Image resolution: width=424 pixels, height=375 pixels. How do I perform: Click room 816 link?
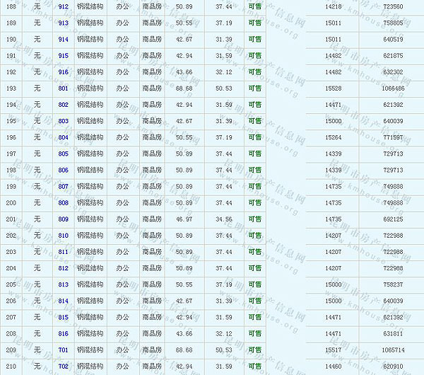click(64, 333)
